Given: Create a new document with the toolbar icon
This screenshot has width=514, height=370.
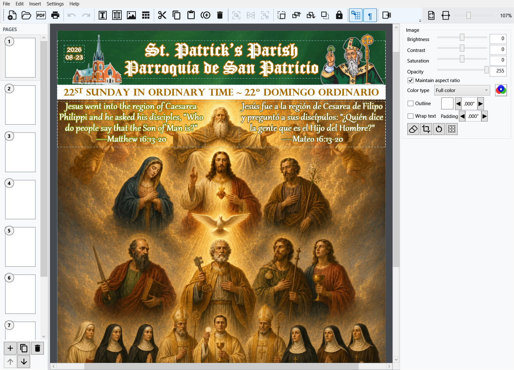Looking at the screenshot, I should (x=12, y=15).
